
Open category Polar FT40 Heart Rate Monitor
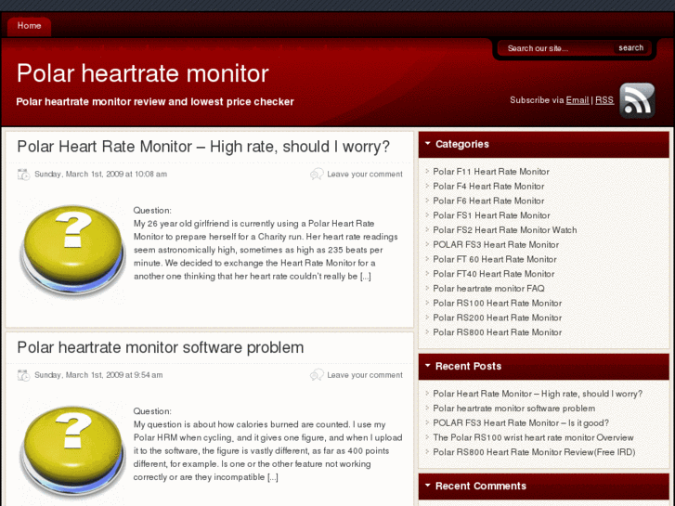pyautogui.click(x=494, y=274)
